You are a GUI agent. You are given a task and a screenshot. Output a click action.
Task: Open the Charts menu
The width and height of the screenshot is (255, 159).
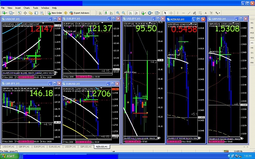[27, 8]
